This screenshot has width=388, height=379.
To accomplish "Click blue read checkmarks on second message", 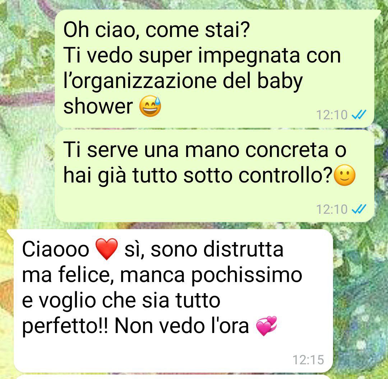I will 359,209.
